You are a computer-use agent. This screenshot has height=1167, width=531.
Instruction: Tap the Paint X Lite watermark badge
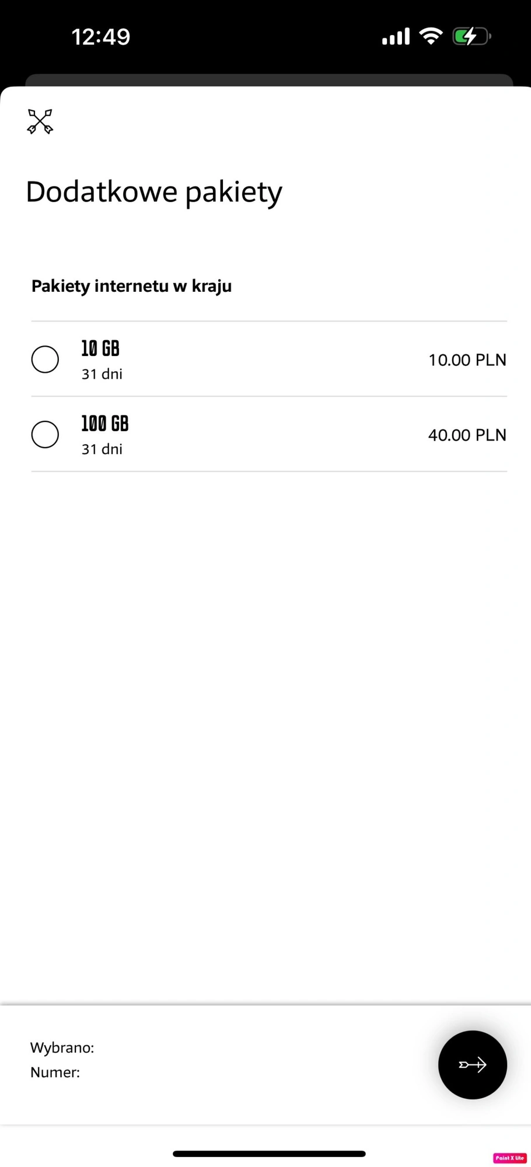pos(510,1158)
